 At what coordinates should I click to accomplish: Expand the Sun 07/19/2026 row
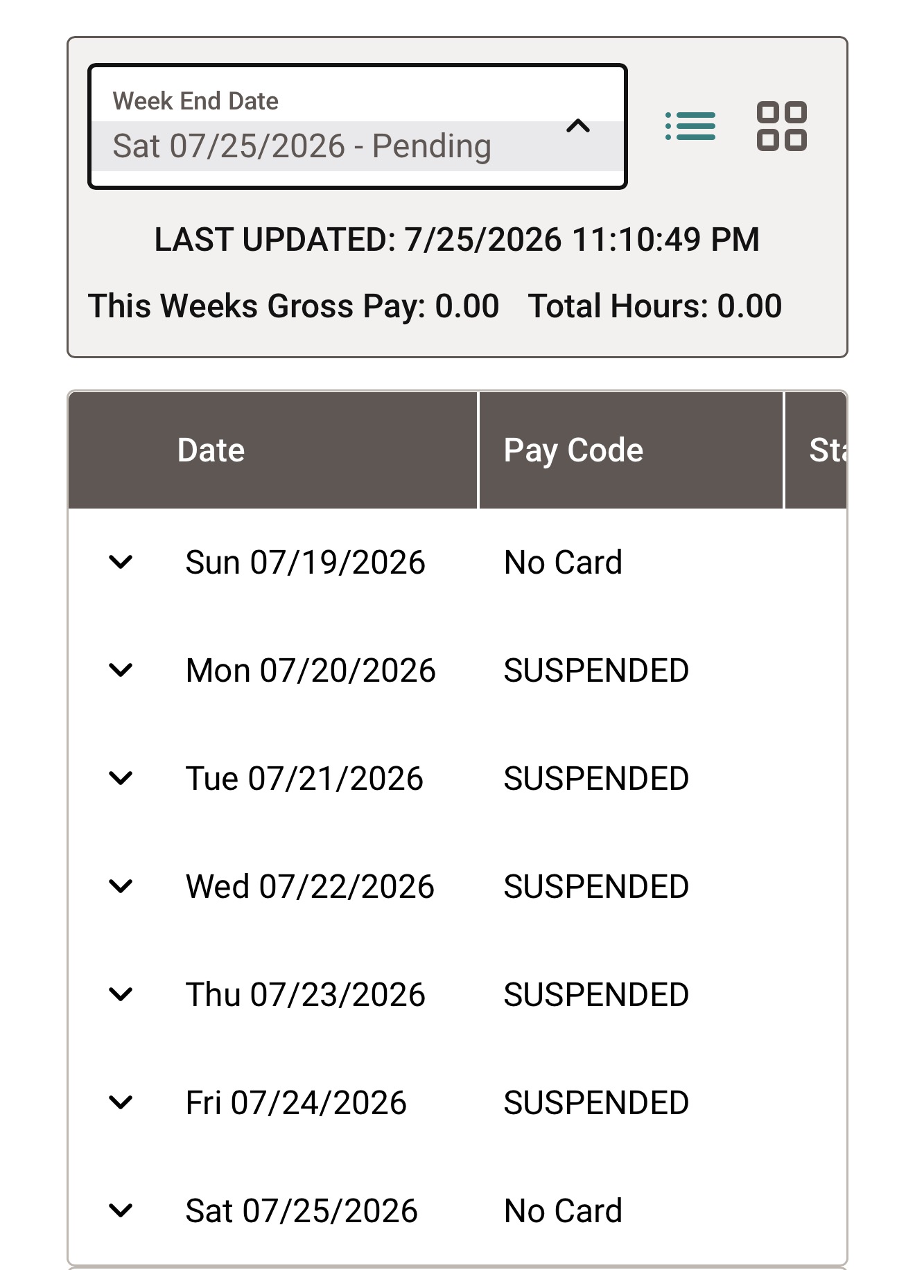[121, 562]
